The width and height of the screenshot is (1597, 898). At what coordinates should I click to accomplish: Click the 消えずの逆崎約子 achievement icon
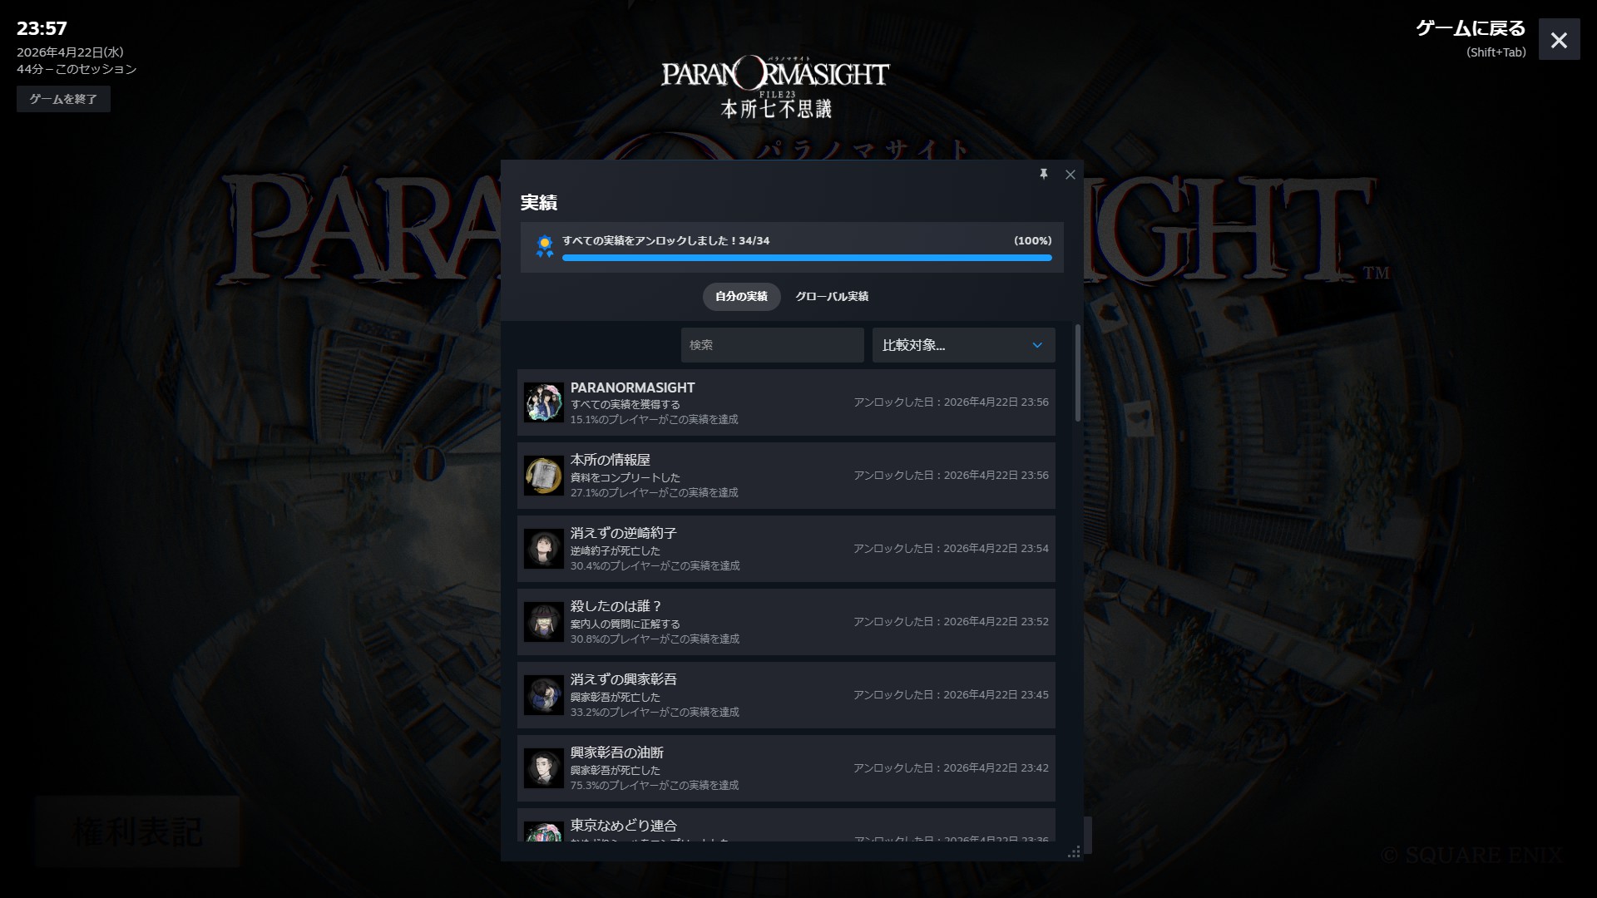544,549
